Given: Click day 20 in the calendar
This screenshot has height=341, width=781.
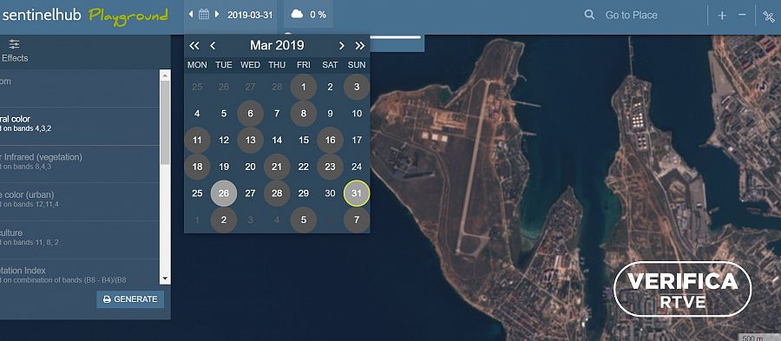Looking at the screenshot, I should [250, 167].
